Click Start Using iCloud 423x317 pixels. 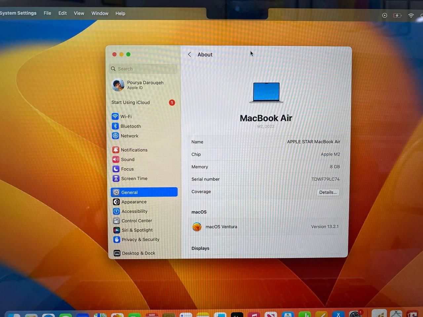(131, 102)
